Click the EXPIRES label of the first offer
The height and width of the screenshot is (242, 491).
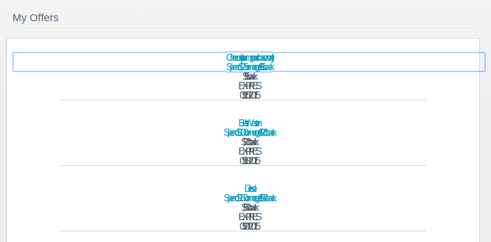click(x=250, y=86)
